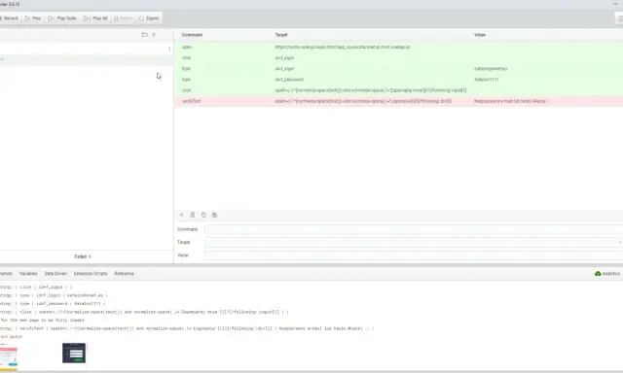Click the Export button
Screen dimensions: 623x373
(149, 18)
